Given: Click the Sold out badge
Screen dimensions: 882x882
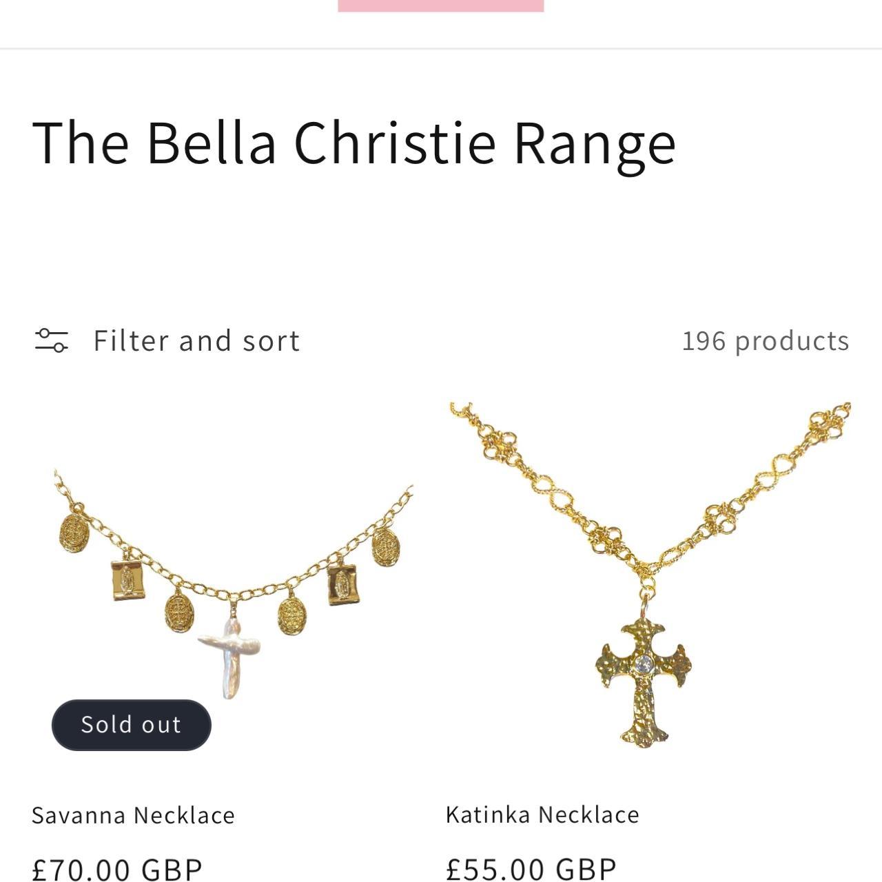Looking at the screenshot, I should [x=131, y=725].
